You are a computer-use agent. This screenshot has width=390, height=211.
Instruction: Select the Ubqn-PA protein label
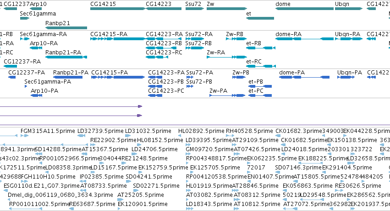pos(350,73)
